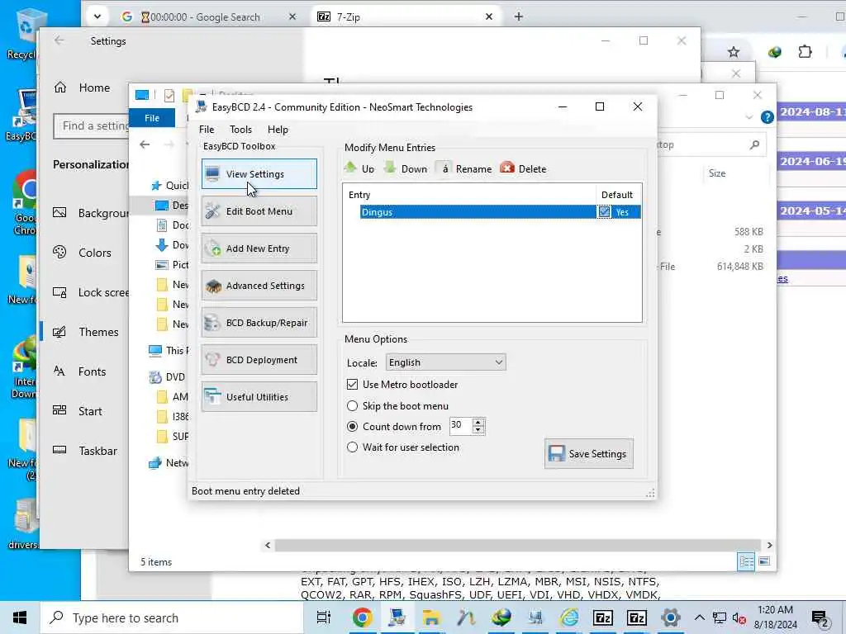
Task: Move entry Up with green arrow
Action: (x=359, y=168)
